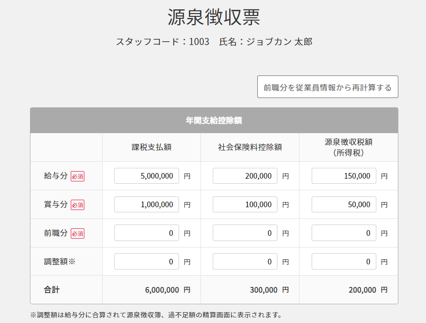
Task: Click the 調整額 源泉徴収税額 field
Action: 344,261
